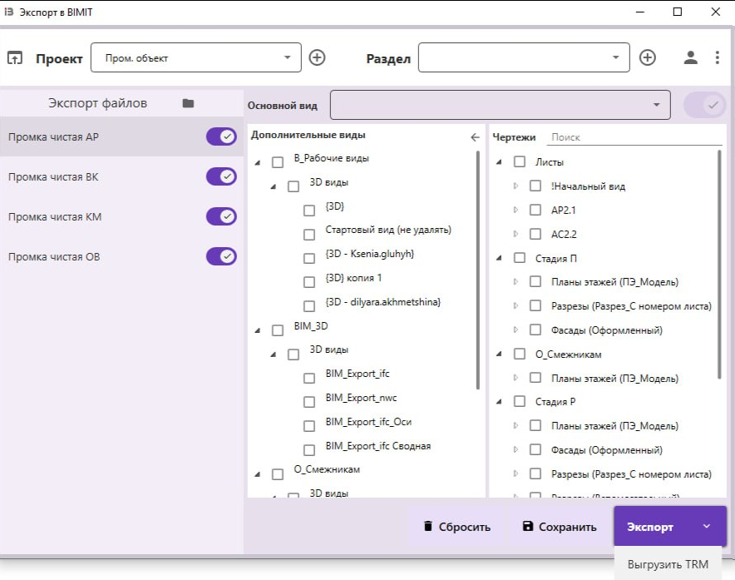Click the Поиск field in Чертежи

pyautogui.click(x=634, y=137)
